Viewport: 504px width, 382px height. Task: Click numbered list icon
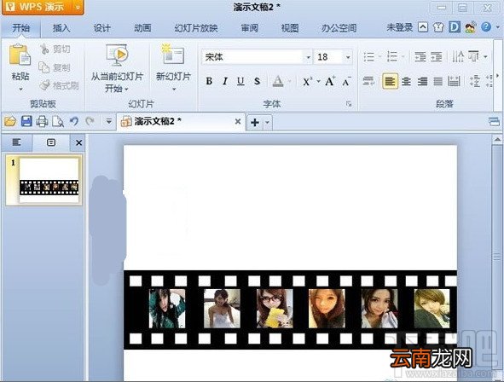tap(392, 57)
